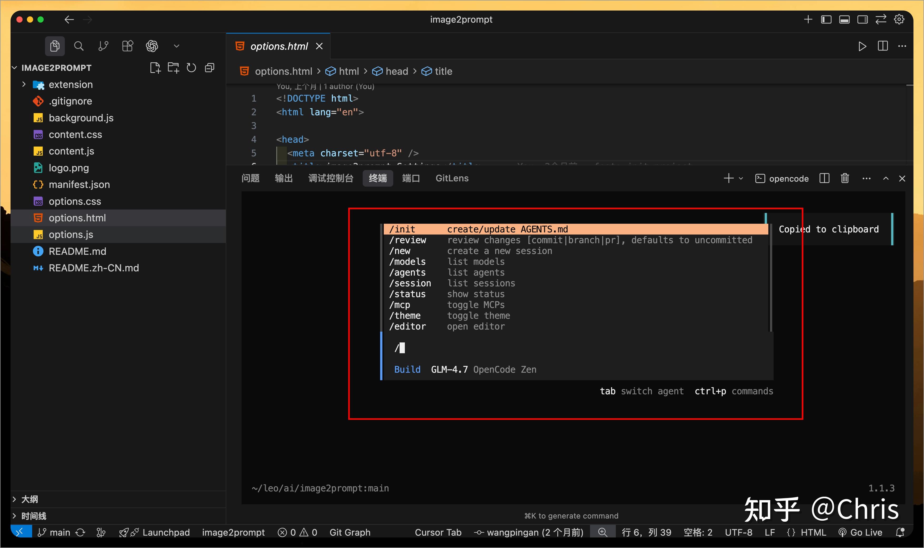924x548 pixels.
Task: Collapse the IMAGE2PROMPT root folder
Action: coord(15,68)
